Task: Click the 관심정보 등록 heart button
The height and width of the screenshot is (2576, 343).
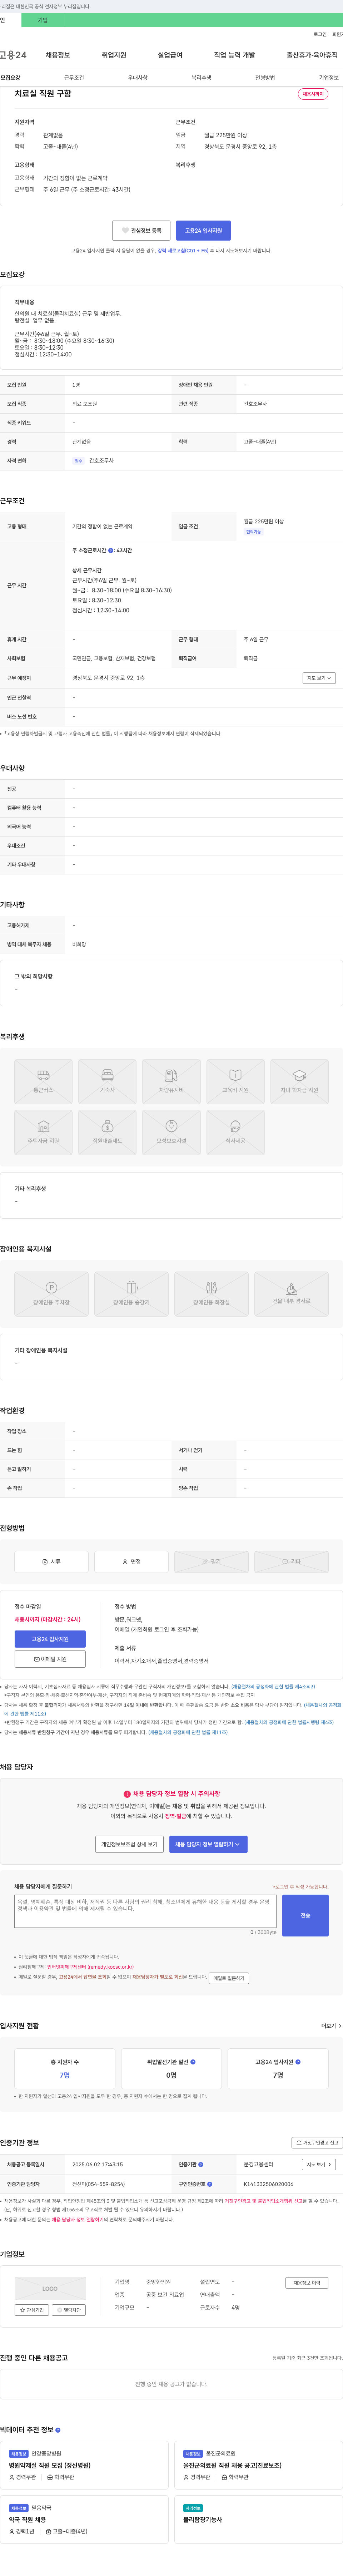Action: pyautogui.click(x=141, y=230)
